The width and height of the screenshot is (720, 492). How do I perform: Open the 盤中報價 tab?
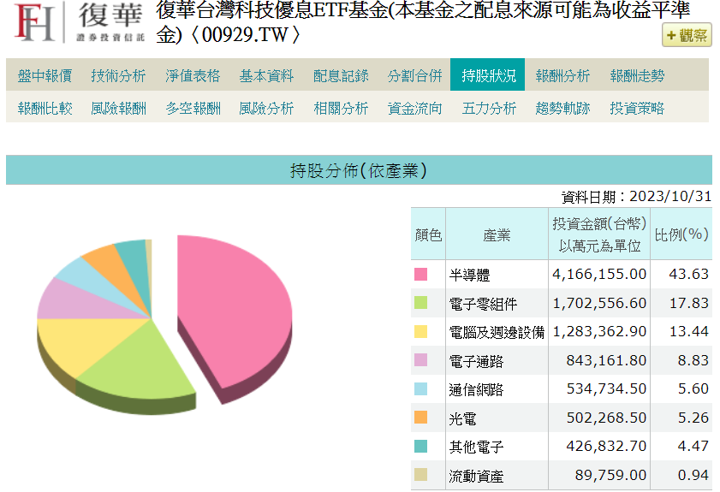(x=45, y=75)
